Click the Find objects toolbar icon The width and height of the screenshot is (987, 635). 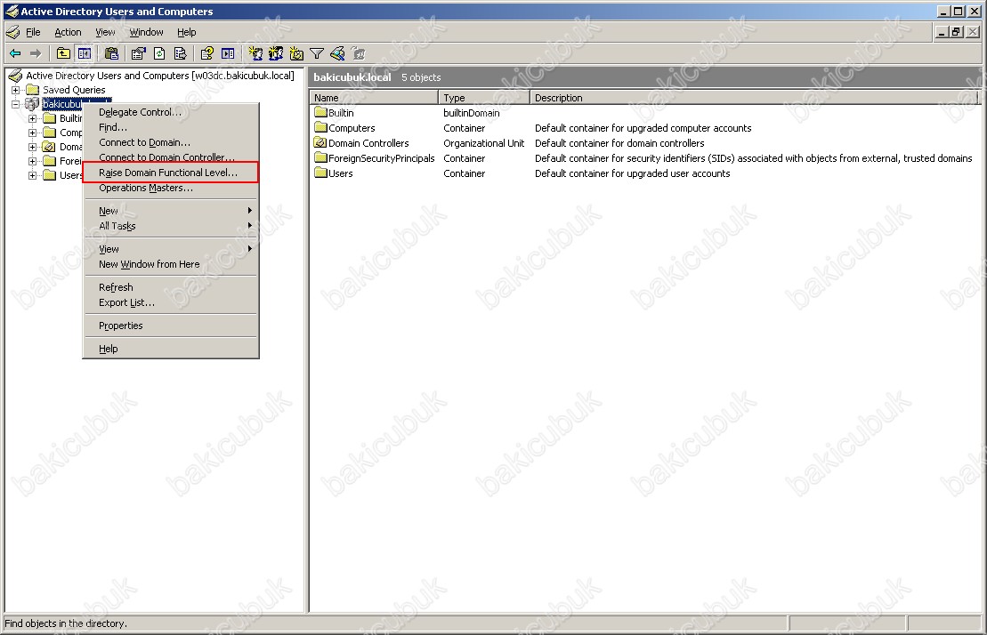click(x=337, y=54)
